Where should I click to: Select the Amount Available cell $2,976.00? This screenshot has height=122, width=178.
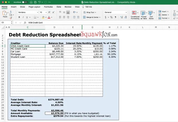click(55, 113)
